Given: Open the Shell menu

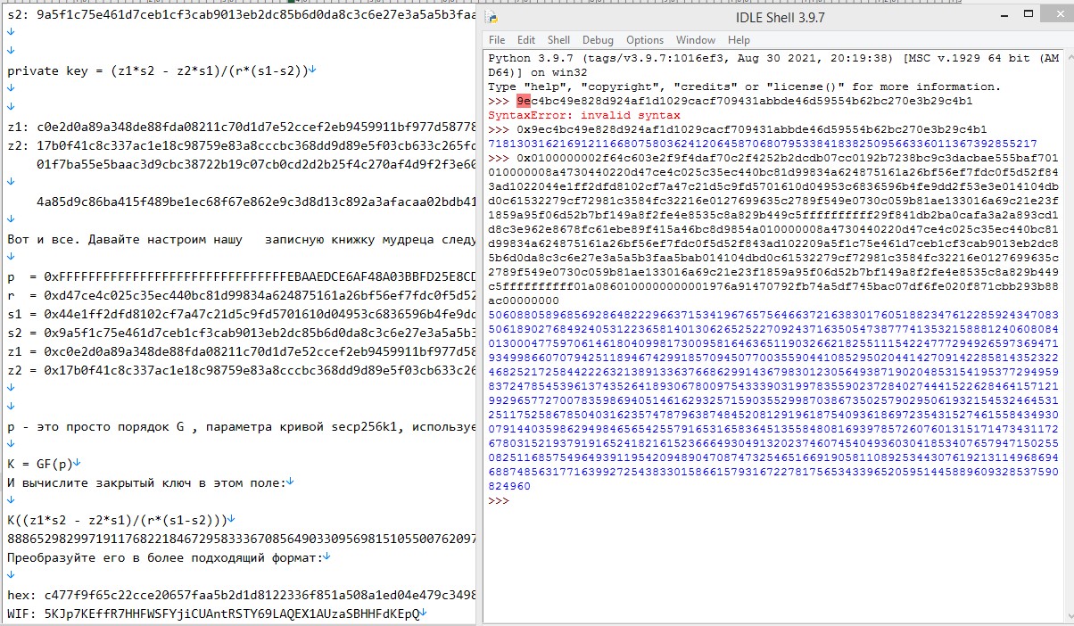Looking at the screenshot, I should (x=558, y=39).
